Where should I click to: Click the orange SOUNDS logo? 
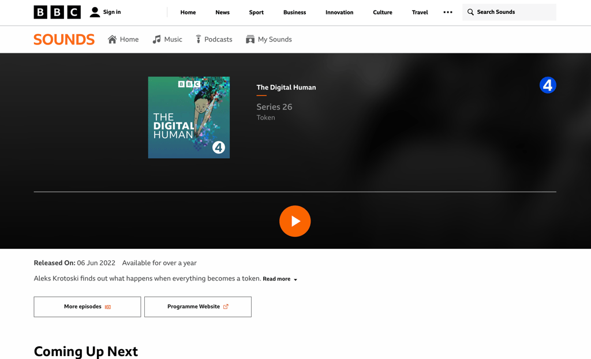pyautogui.click(x=64, y=39)
